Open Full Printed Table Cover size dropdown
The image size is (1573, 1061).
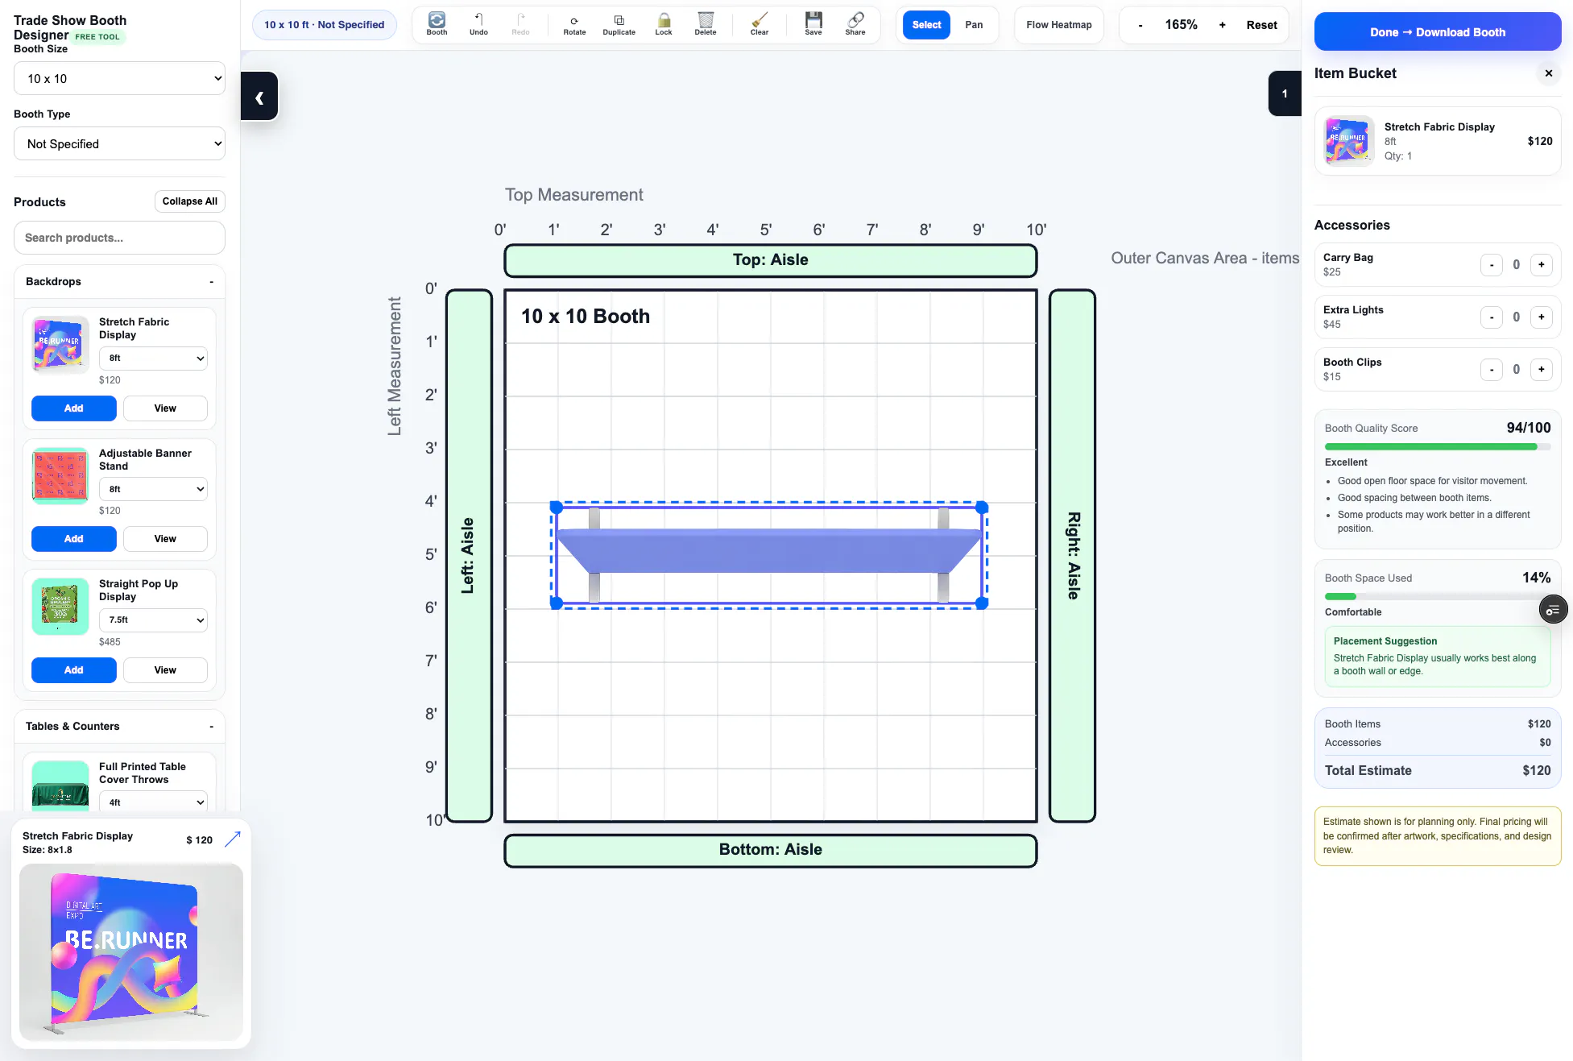(153, 802)
